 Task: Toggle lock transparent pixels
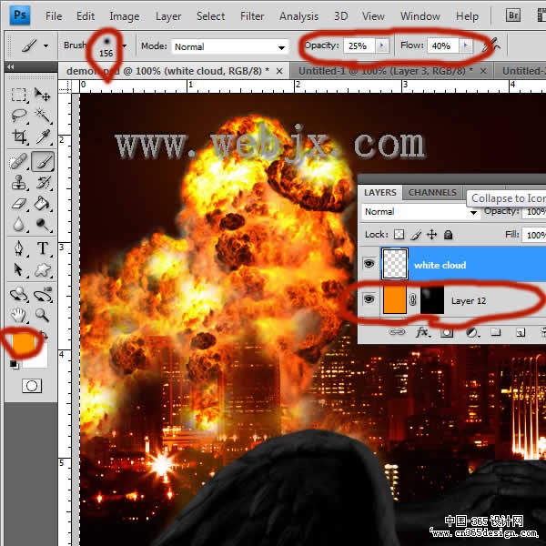tap(399, 235)
